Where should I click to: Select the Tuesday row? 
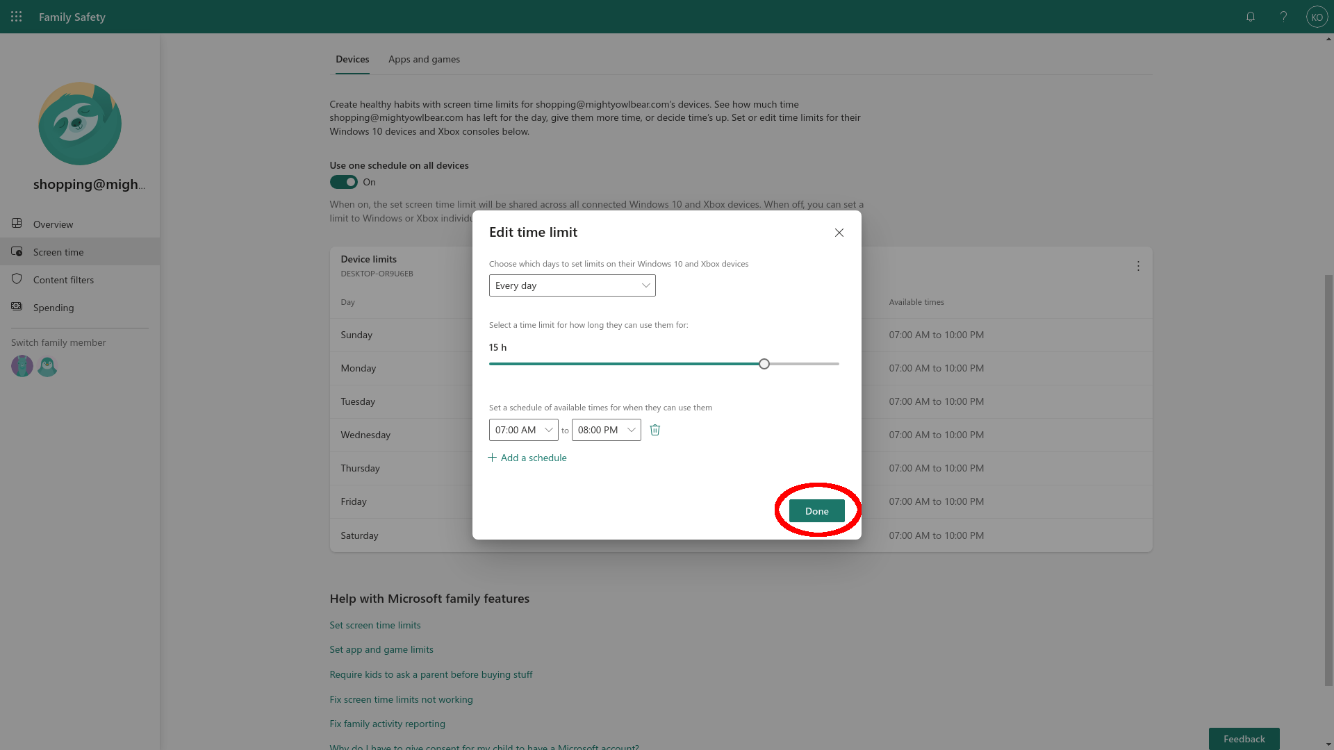741,401
